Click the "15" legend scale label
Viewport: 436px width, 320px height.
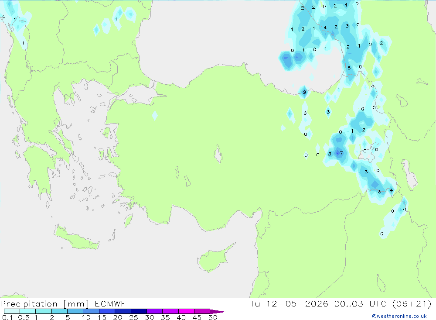[102, 317]
